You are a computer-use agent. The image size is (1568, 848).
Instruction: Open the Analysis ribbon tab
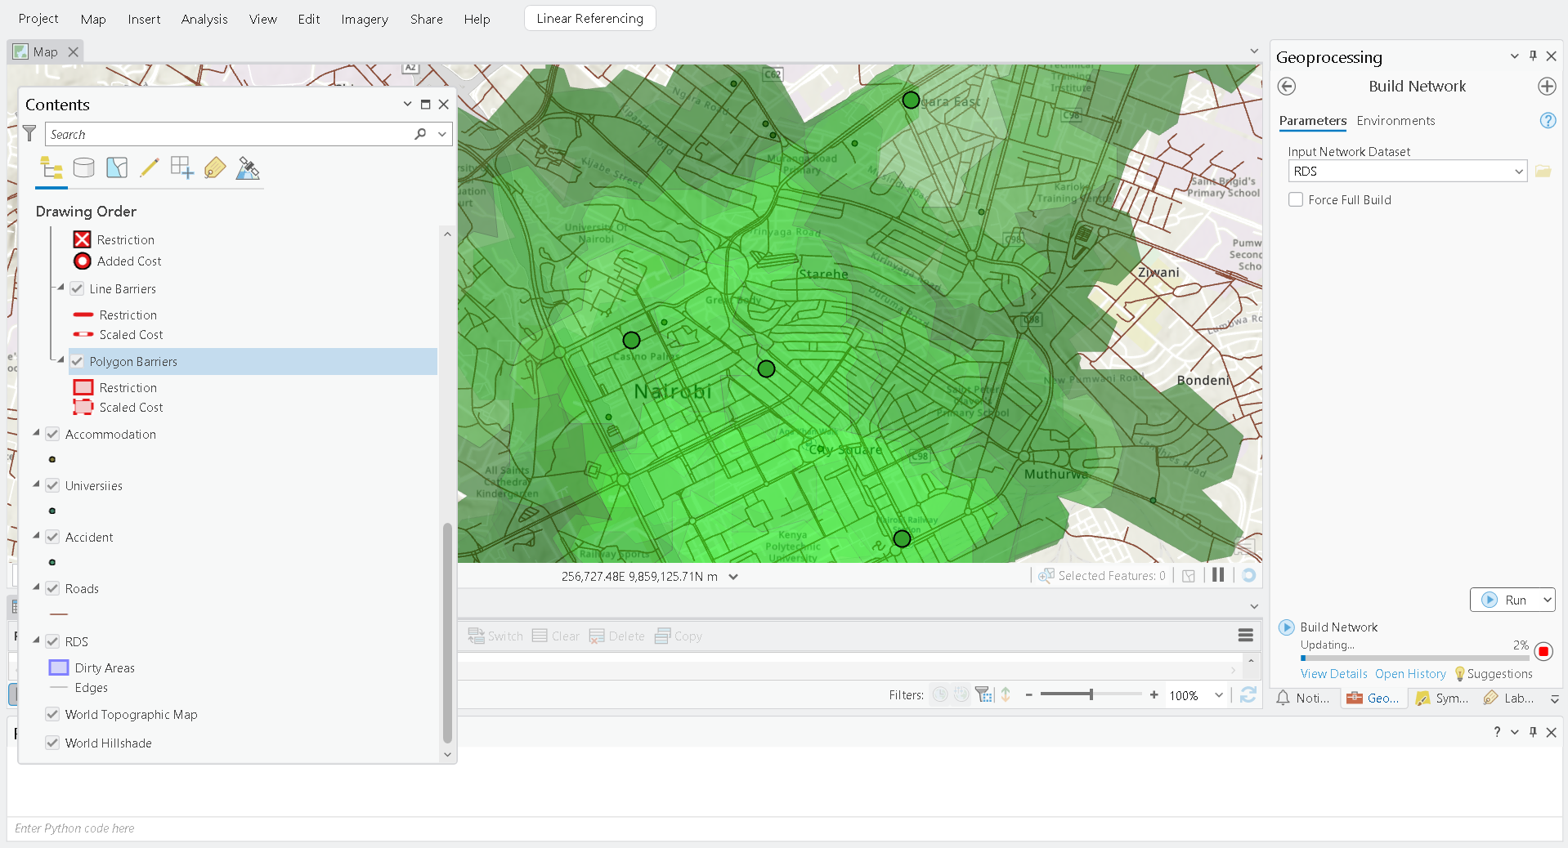204,19
